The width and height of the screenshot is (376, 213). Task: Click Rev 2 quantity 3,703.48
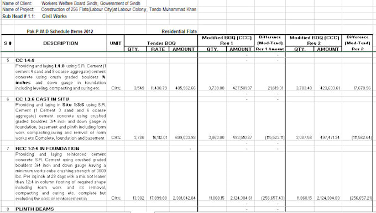point(304,88)
